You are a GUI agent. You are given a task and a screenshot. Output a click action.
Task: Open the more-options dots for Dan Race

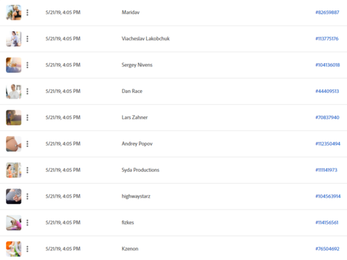coord(28,92)
